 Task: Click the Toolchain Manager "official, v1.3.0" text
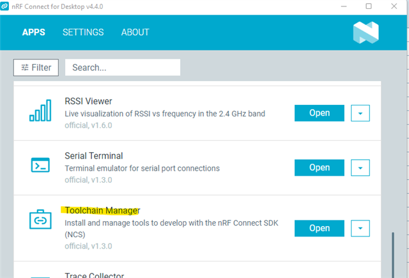(88, 246)
